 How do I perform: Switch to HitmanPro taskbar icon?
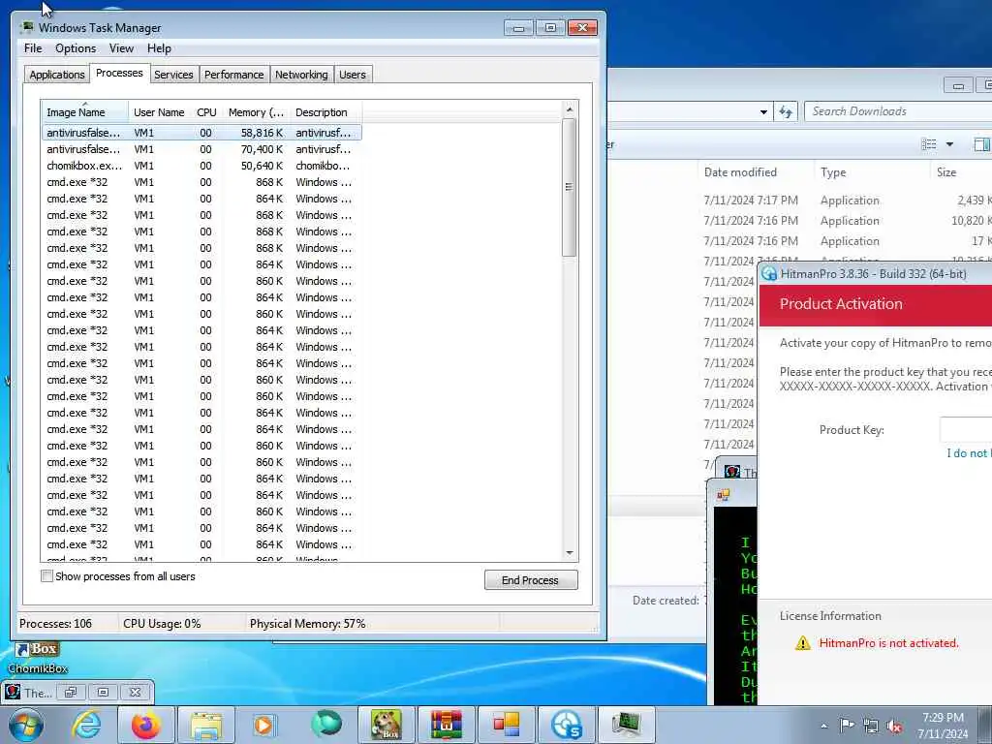566,725
